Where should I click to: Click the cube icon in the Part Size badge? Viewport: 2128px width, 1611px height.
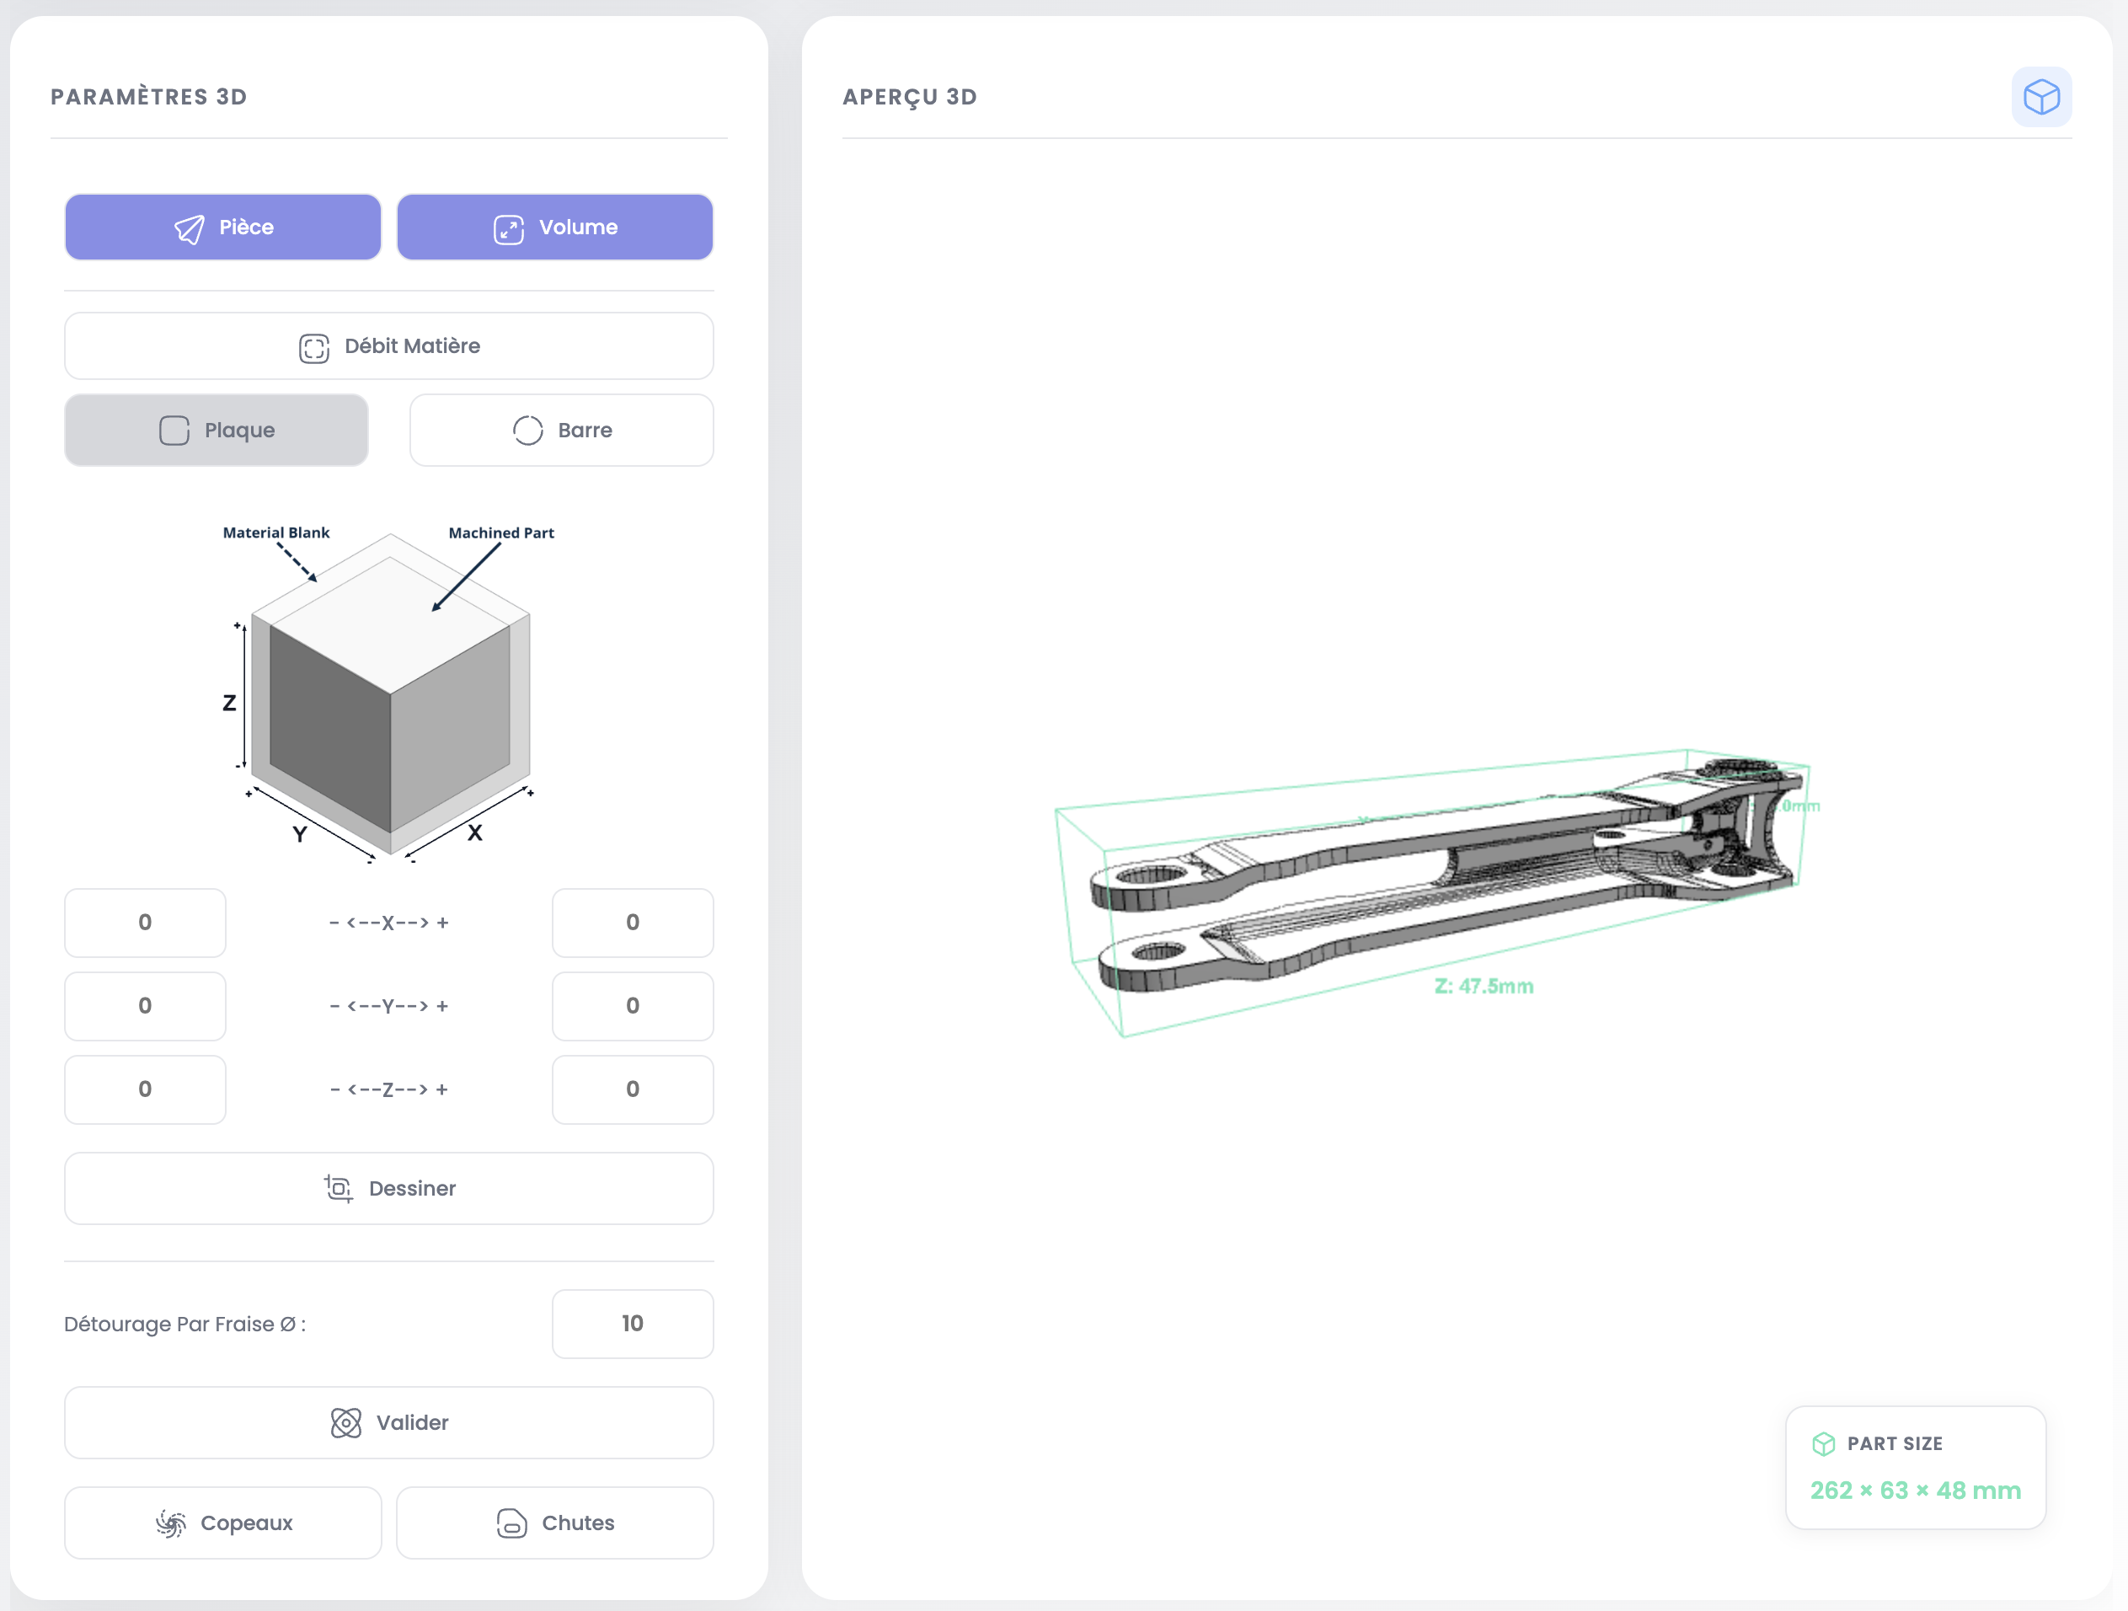point(1823,1443)
